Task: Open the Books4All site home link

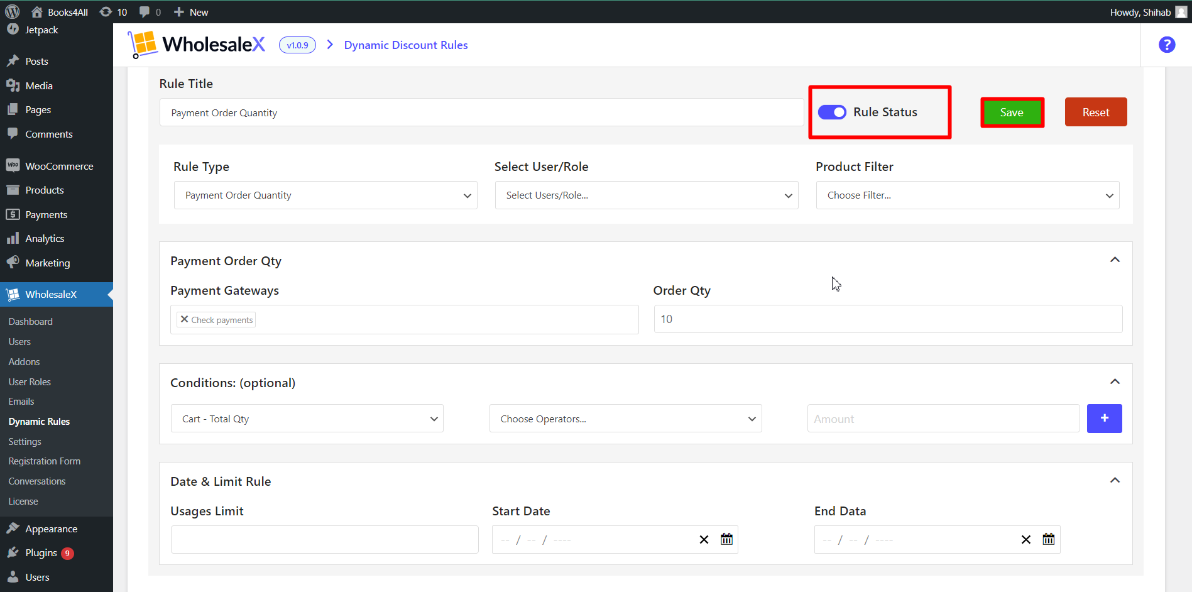Action: 60,12
